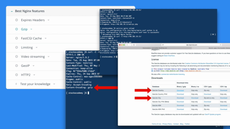Click the play icon beside Expires Headers
This screenshot has height=129, width=230.
pos(17,20)
